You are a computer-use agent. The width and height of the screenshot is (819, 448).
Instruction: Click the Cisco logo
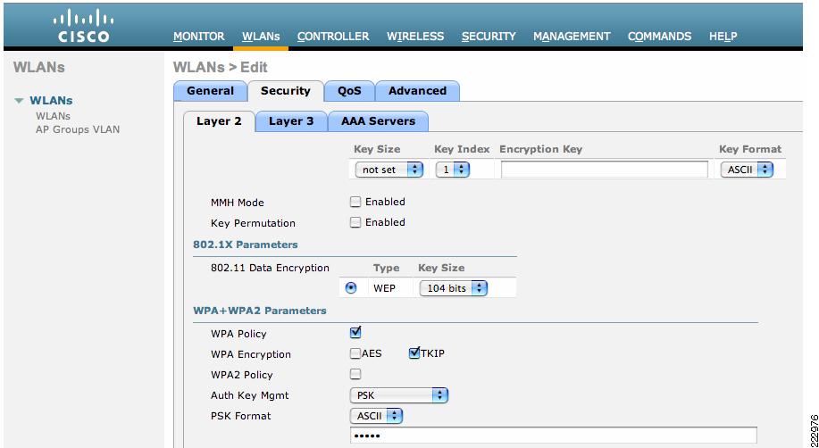pyautogui.click(x=84, y=27)
